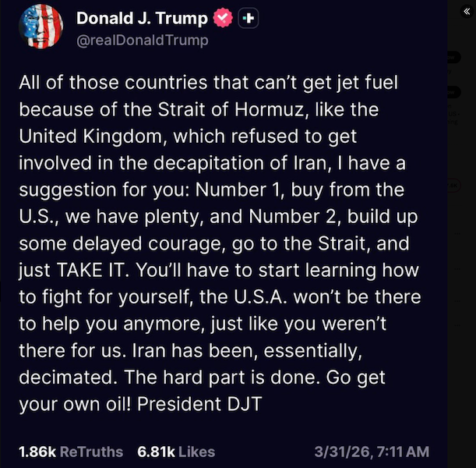
Task: Click the red verified checkmark badge
Action: (x=224, y=19)
